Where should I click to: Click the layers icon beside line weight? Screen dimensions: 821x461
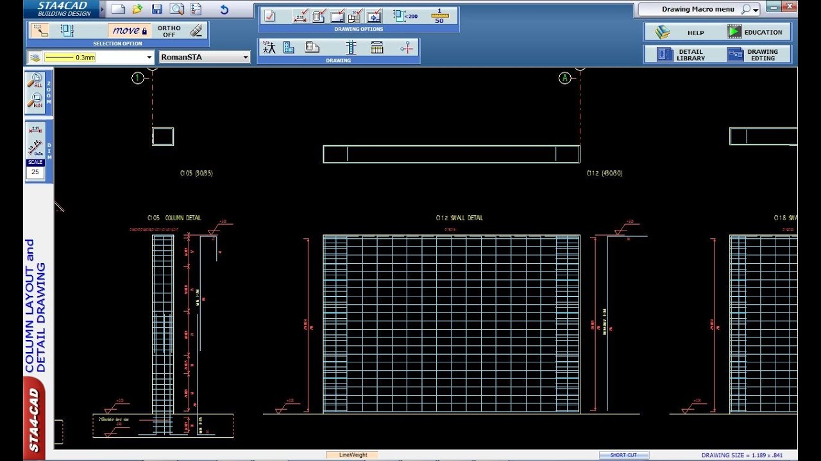tap(35, 58)
